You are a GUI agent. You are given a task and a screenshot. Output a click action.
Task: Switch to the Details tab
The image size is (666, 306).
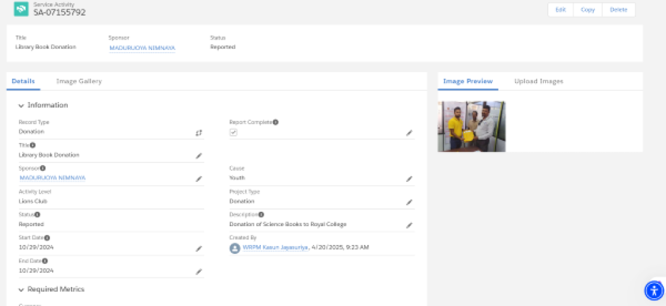pos(23,81)
